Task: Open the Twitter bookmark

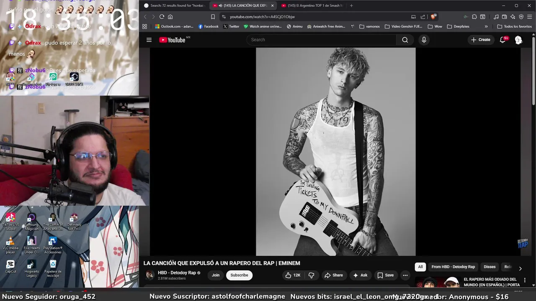Action: (x=231, y=26)
